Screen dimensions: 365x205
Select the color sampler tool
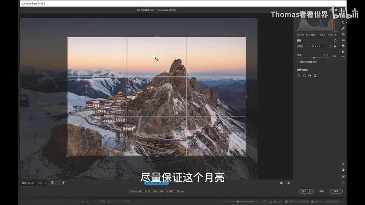pyautogui.click(x=343, y=177)
